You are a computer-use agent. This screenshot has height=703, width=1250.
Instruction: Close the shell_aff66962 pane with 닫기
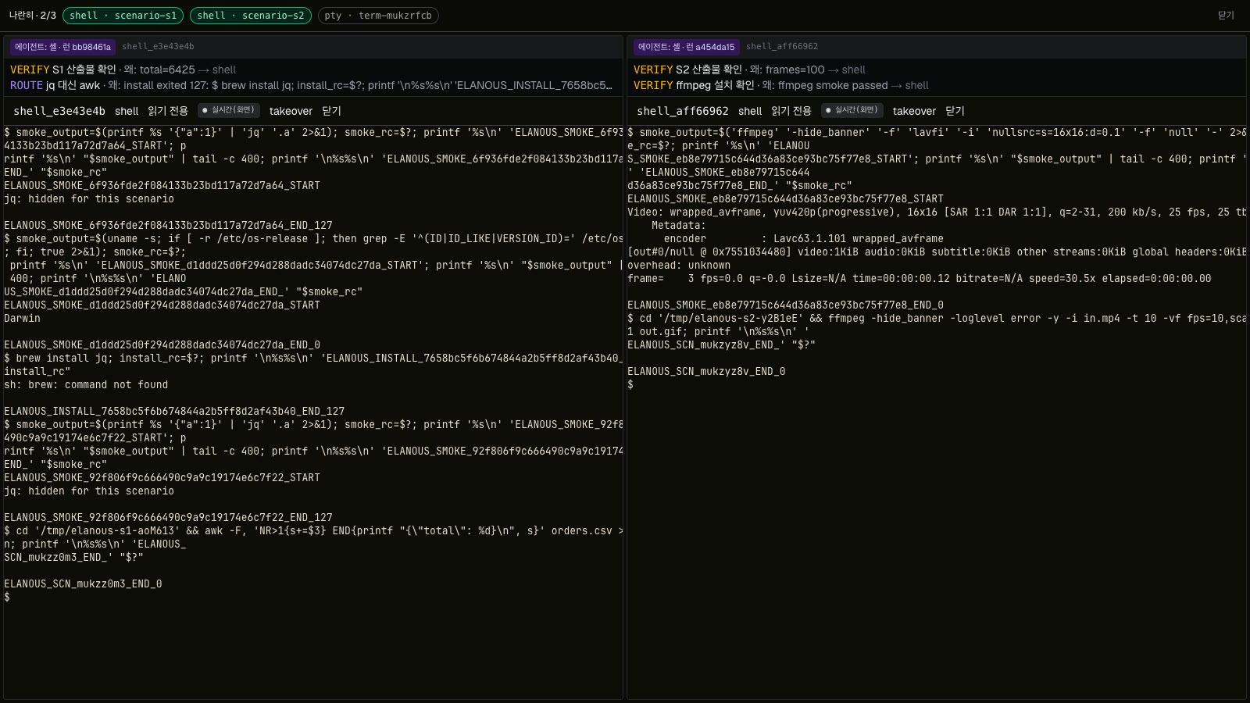pos(955,111)
